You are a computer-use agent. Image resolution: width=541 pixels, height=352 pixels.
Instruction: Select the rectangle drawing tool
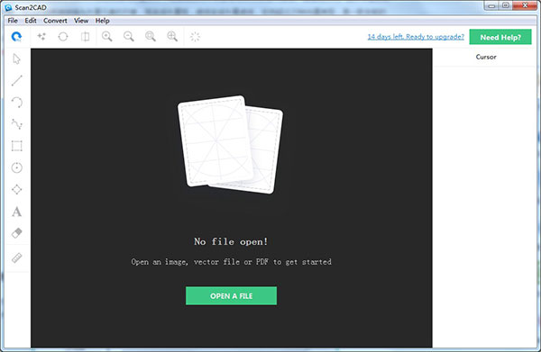pos(16,146)
